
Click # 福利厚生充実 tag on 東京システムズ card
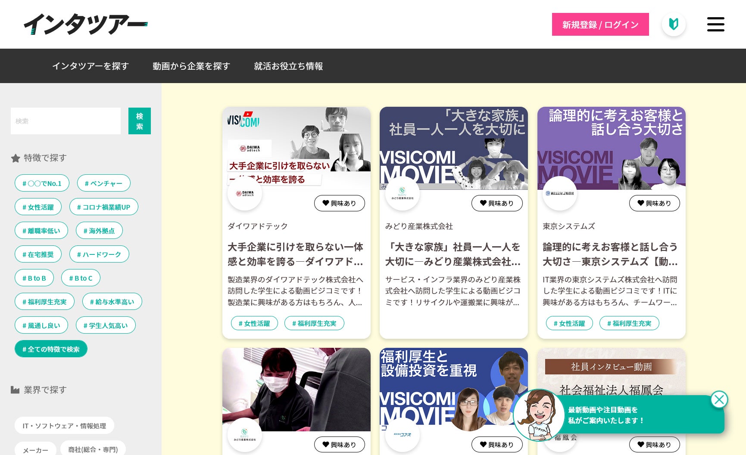pyautogui.click(x=629, y=323)
